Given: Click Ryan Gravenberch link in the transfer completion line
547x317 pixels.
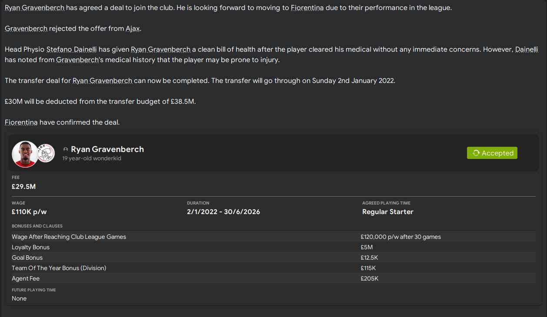Looking at the screenshot, I should (102, 81).
